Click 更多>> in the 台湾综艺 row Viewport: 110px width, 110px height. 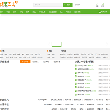tap(108, 105)
